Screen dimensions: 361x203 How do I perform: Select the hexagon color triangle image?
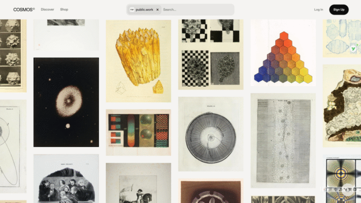point(283,53)
